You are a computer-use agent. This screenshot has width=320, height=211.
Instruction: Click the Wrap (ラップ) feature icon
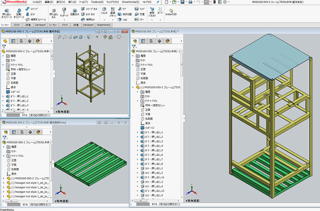136,9
